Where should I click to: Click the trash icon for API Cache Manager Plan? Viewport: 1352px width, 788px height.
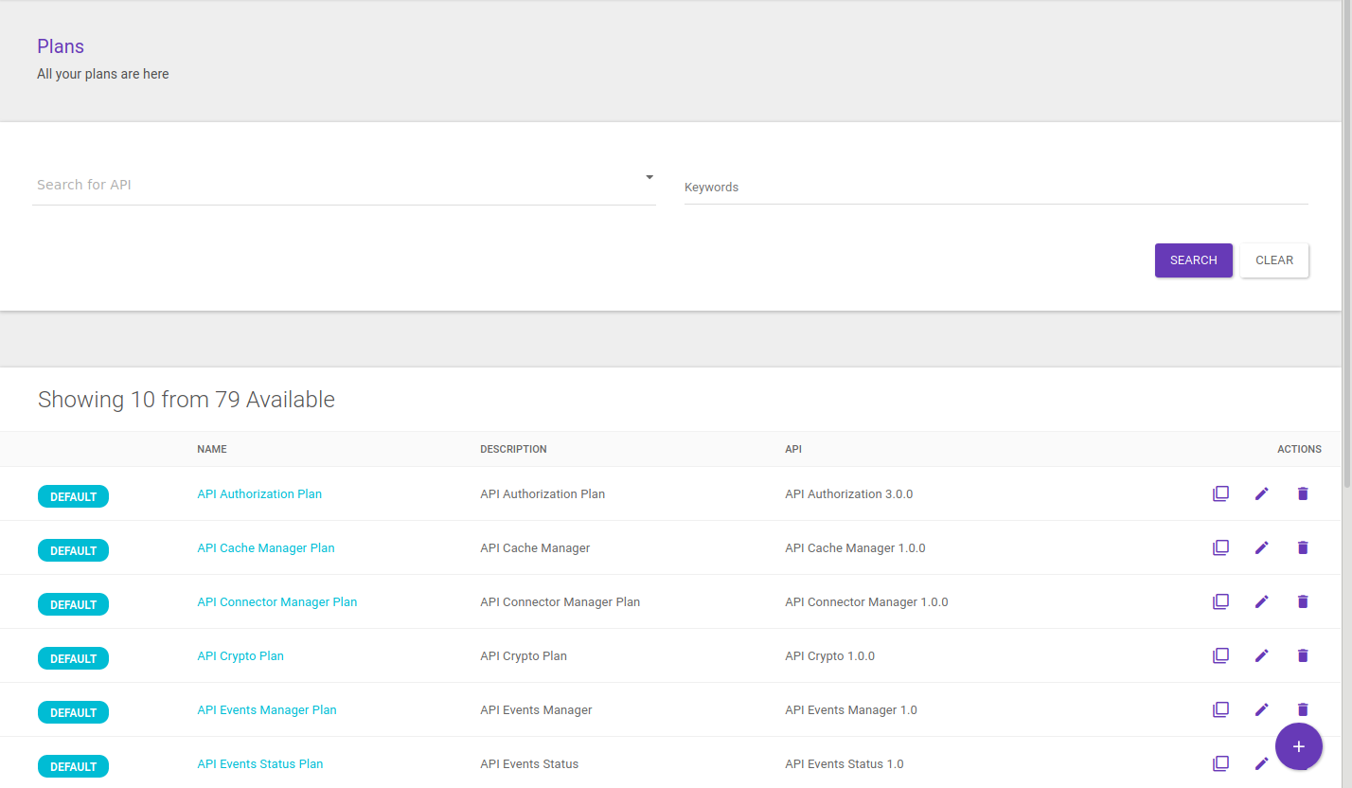click(x=1303, y=547)
